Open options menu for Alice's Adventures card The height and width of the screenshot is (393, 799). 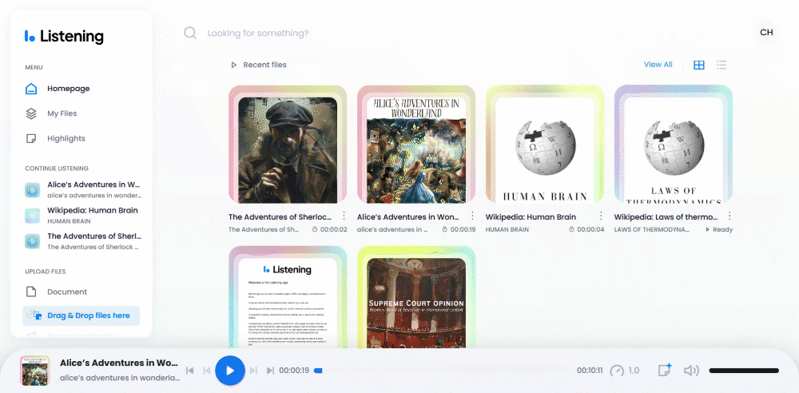click(x=472, y=216)
